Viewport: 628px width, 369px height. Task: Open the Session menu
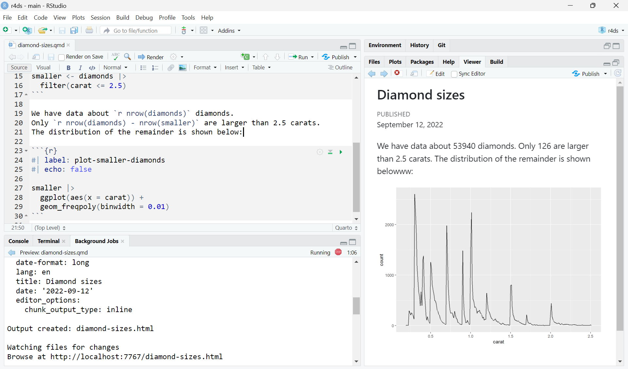coord(100,17)
